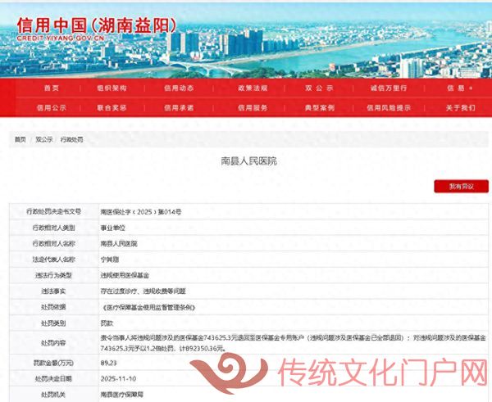Click the 处罚内容 description text
Screen dimensions: 492x402
pyautogui.click(x=293, y=343)
